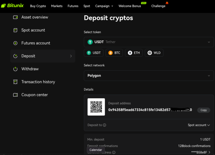Copy the deposit address
The height and width of the screenshot is (155, 215).
coord(204,110)
